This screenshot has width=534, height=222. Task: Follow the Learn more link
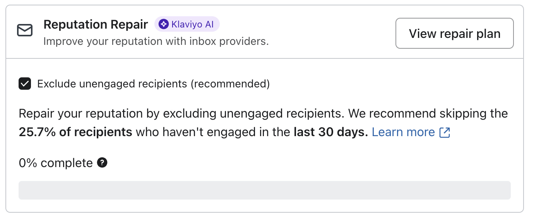403,132
